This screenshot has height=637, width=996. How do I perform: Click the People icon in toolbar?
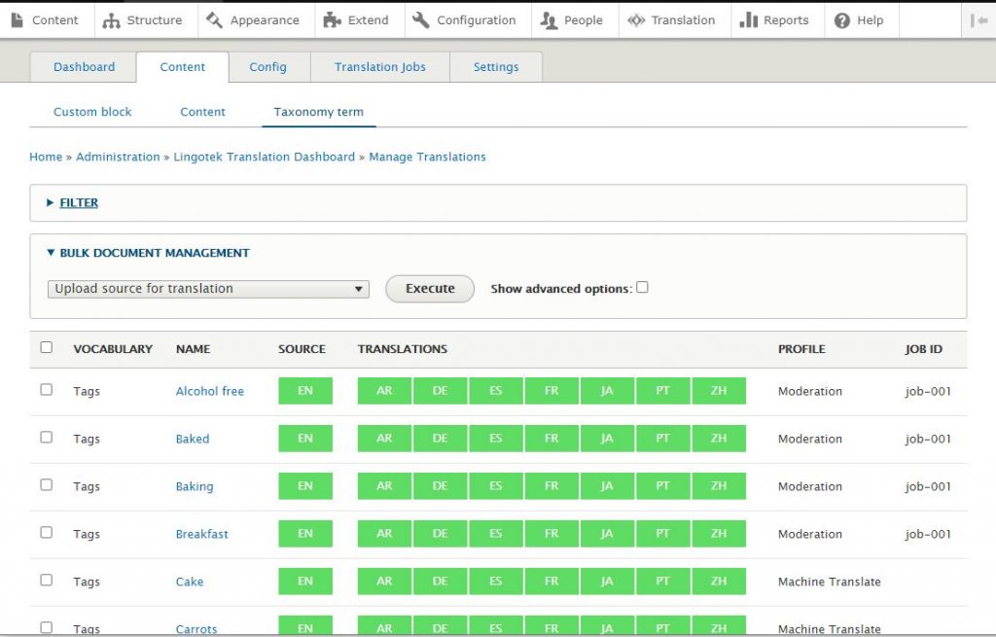(x=549, y=20)
